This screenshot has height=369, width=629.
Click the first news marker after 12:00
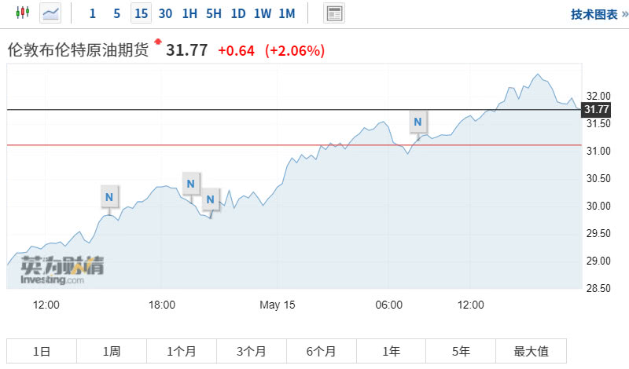(x=110, y=195)
